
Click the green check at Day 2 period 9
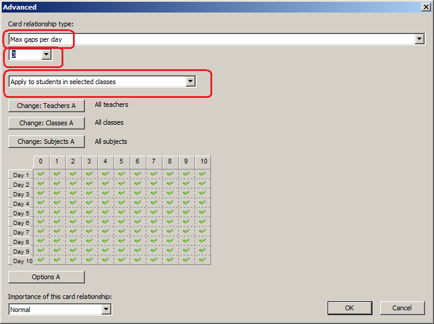click(x=186, y=183)
